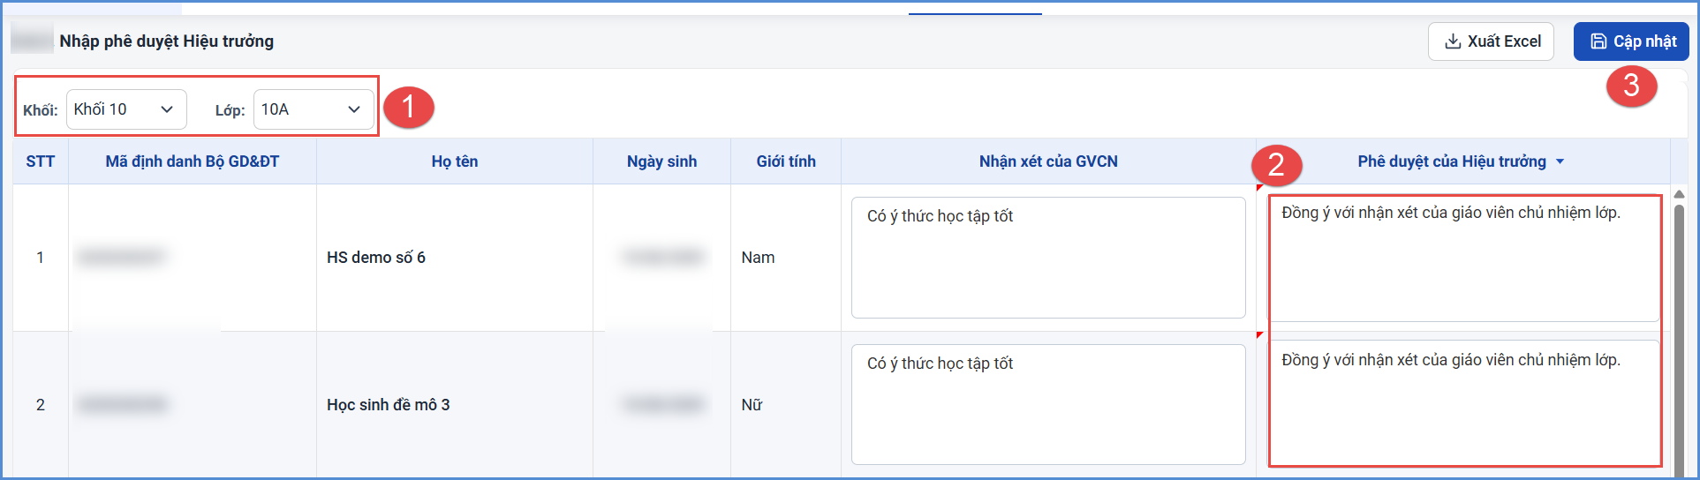Click the scrollbar up arrow
1700x480 pixels.
point(1679,194)
